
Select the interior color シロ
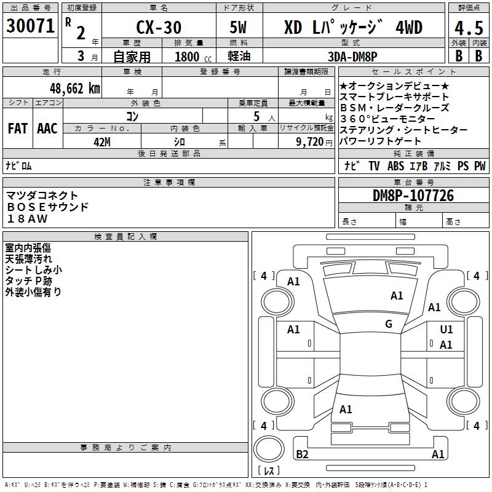click(180, 142)
